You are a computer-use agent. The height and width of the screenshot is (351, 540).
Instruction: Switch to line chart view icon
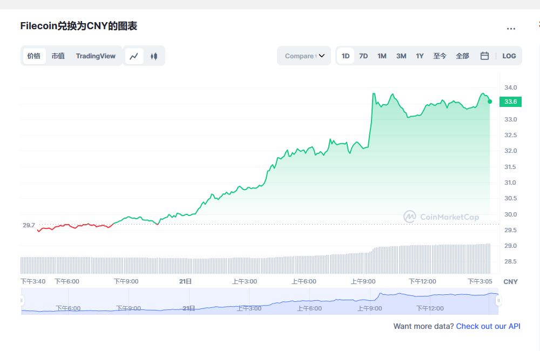(134, 56)
